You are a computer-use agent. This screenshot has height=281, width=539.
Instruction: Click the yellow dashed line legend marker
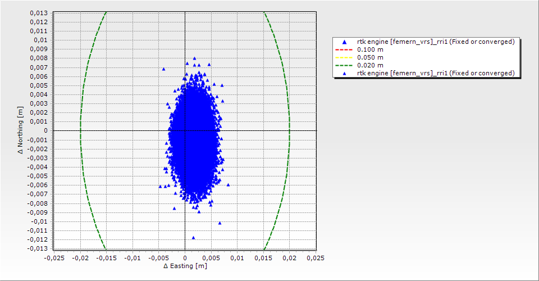pyautogui.click(x=344, y=57)
